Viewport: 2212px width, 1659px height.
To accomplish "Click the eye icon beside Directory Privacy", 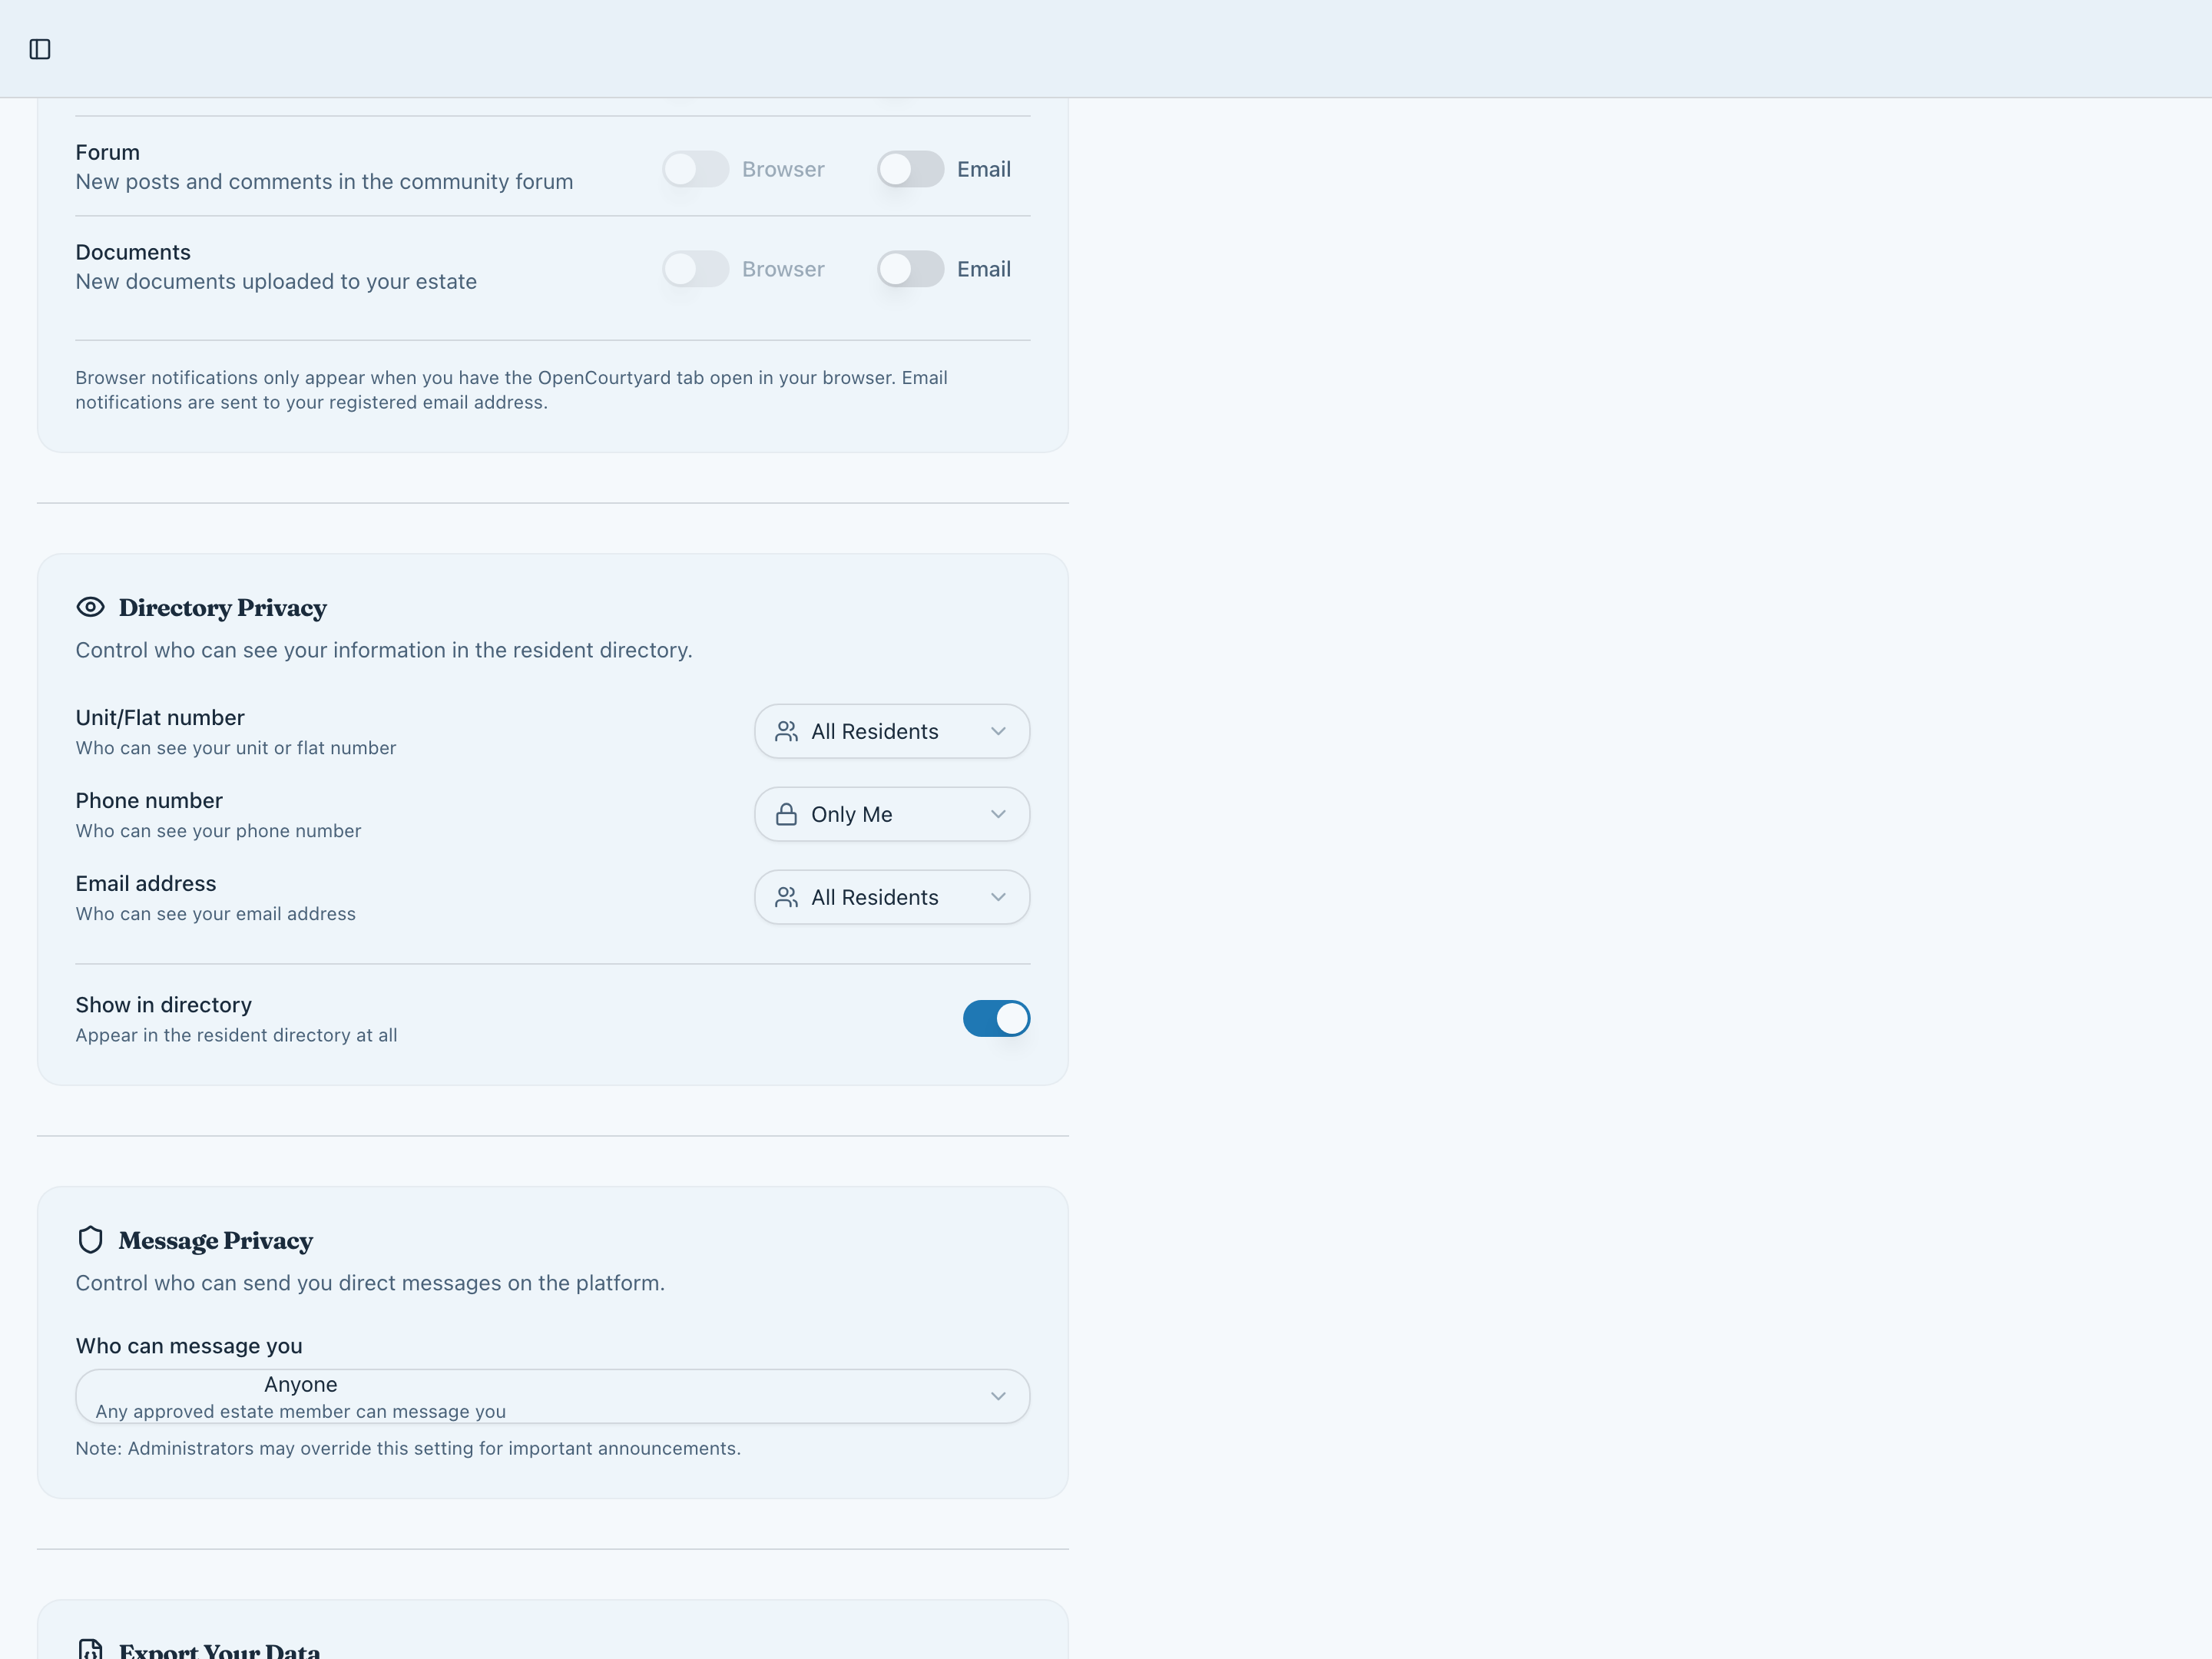I will (x=90, y=607).
